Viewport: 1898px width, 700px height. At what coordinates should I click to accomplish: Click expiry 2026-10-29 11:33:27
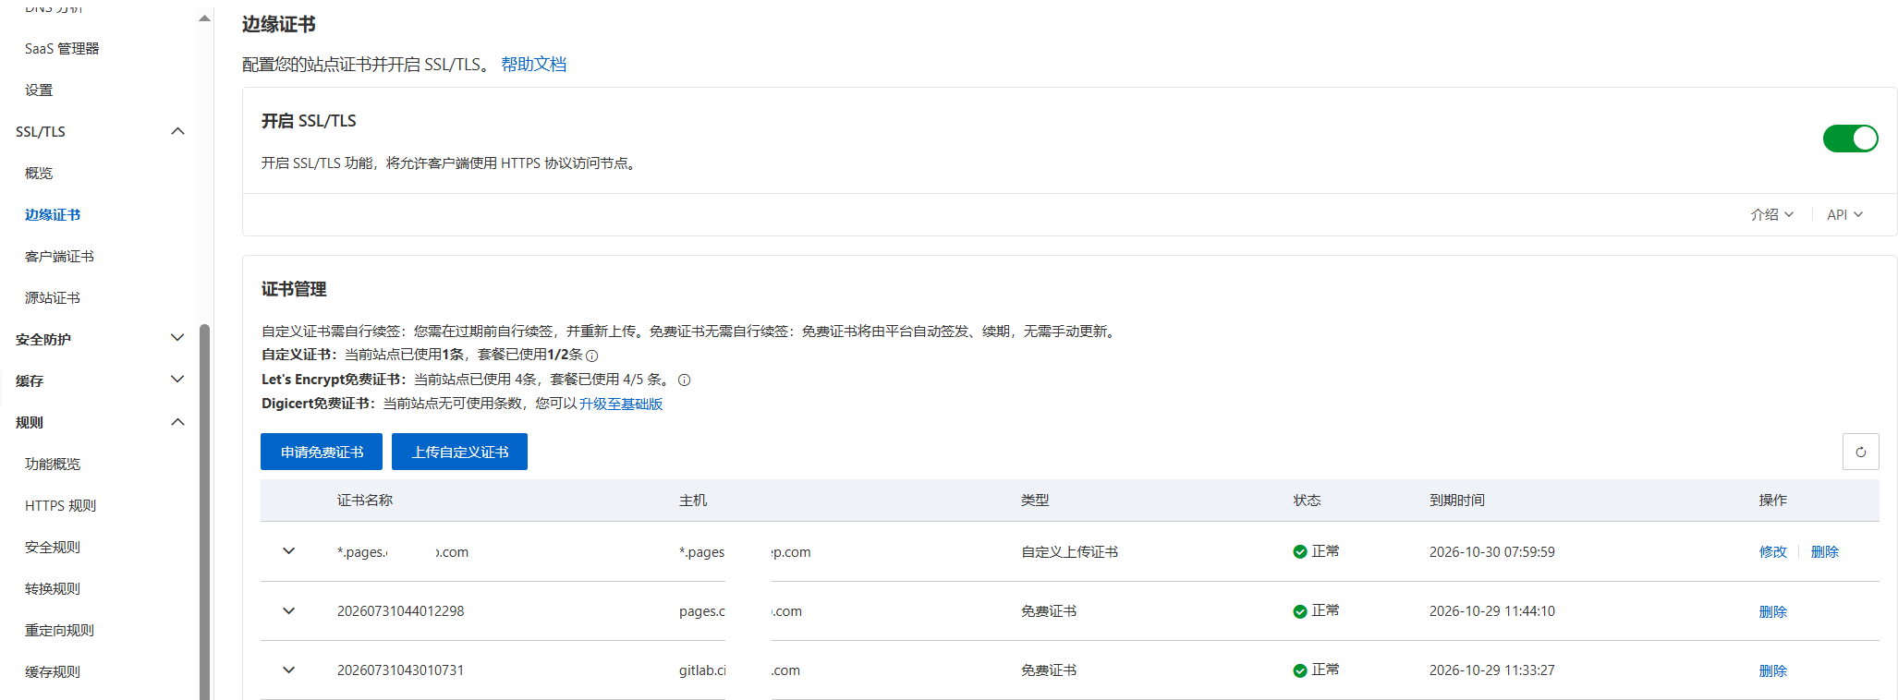[x=1491, y=670]
